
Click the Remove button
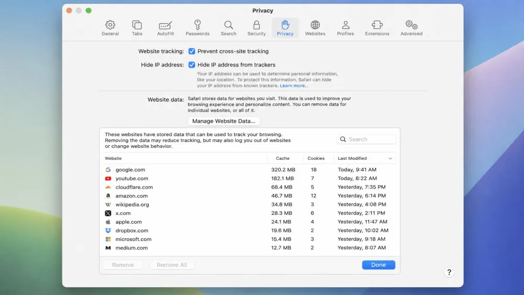click(x=123, y=265)
